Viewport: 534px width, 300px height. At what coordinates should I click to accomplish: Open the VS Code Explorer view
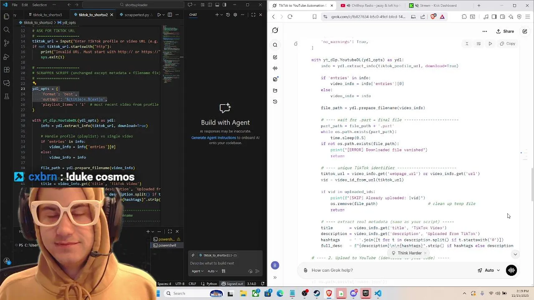click(x=6, y=16)
